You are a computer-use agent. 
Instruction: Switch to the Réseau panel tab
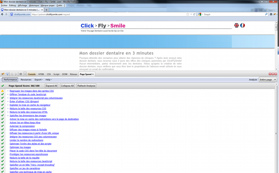click(x=73, y=74)
